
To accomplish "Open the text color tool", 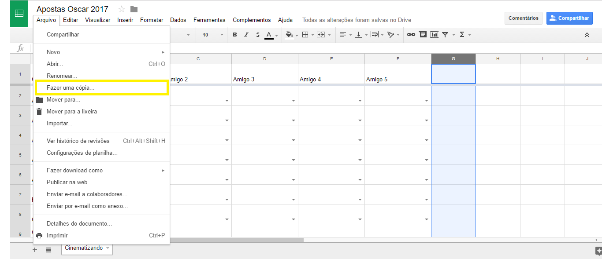I will pos(269,35).
